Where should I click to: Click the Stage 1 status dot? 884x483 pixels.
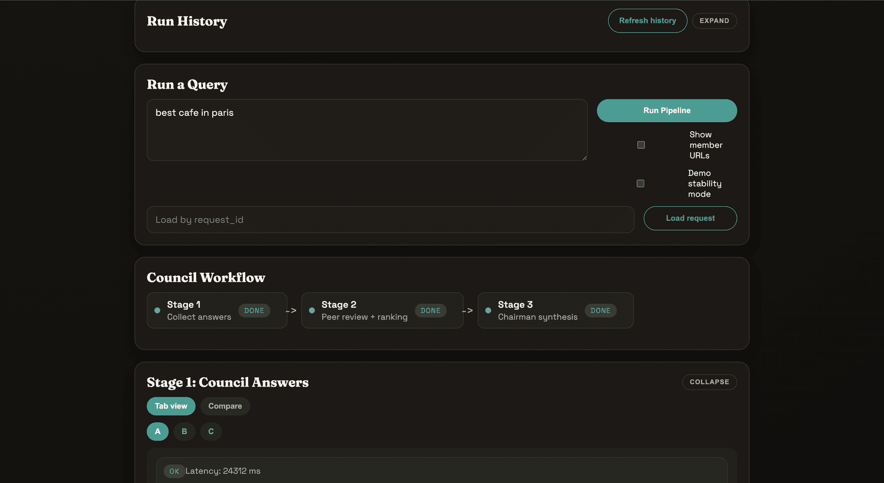157,310
